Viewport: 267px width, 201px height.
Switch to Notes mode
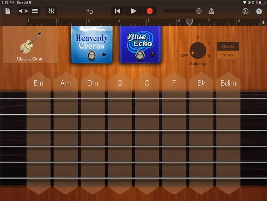(x=228, y=55)
